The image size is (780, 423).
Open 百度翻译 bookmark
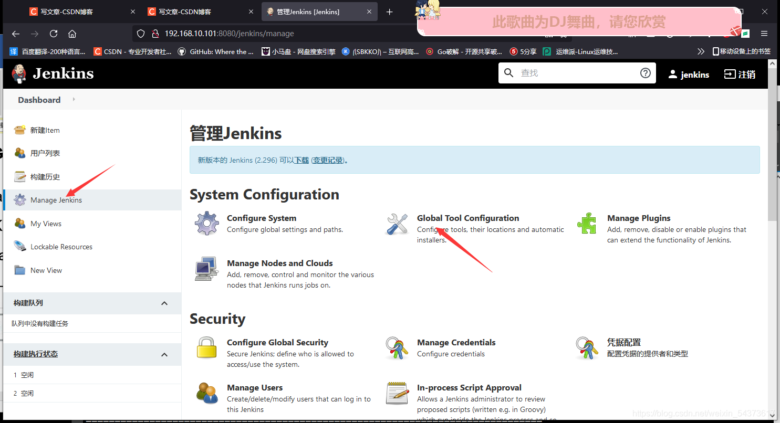click(47, 51)
